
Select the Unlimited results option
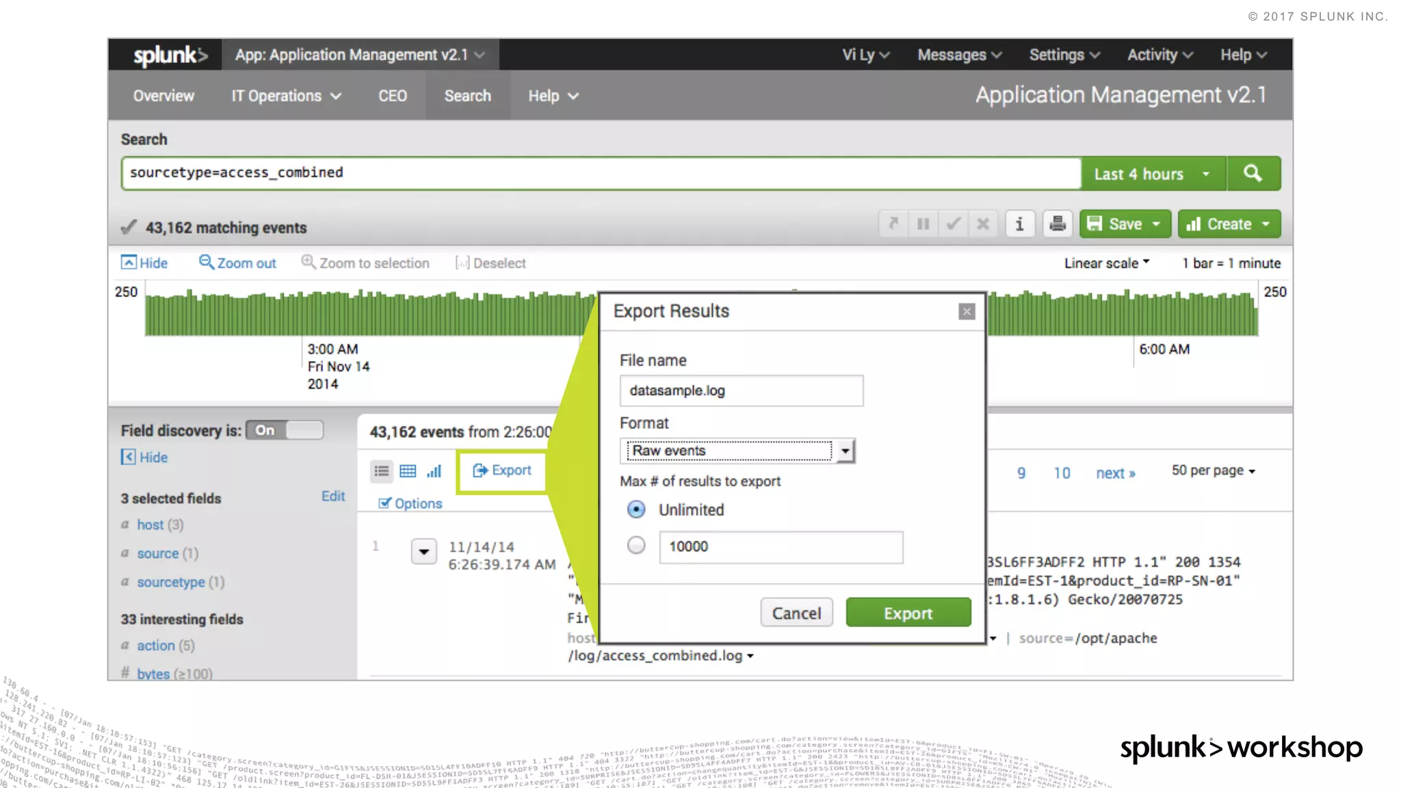(x=636, y=510)
